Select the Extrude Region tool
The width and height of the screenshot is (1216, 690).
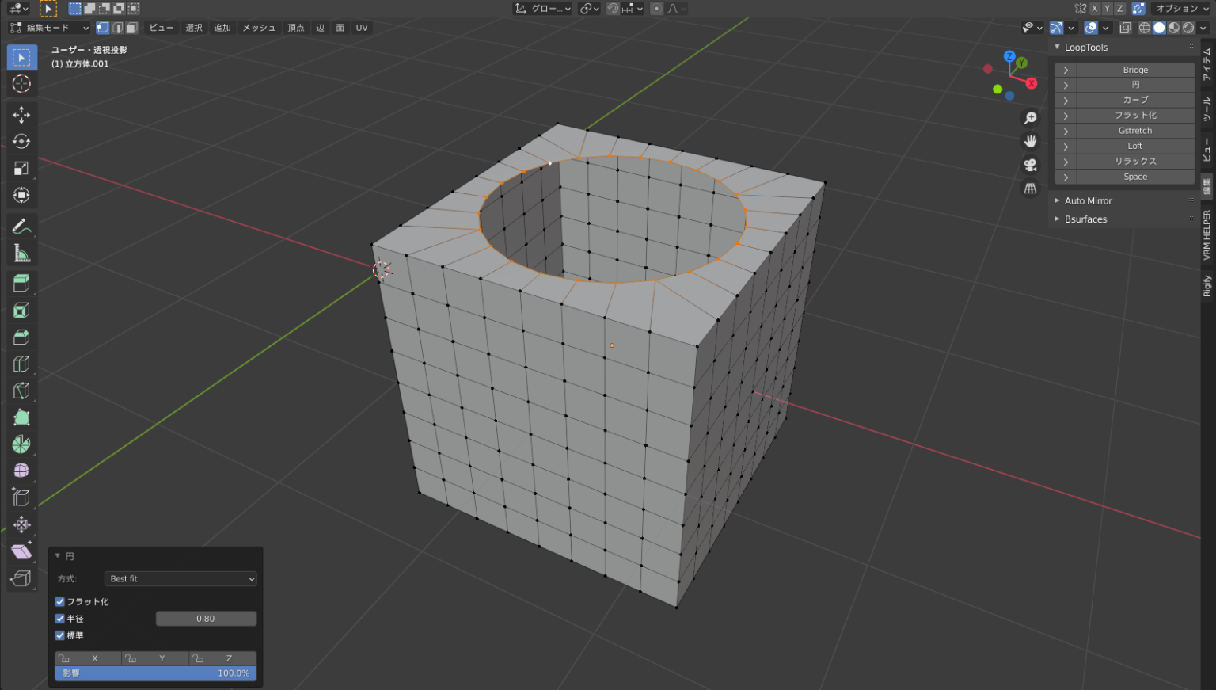21,282
